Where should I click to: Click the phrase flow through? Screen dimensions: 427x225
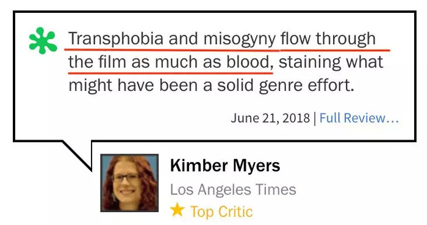tap(328, 38)
